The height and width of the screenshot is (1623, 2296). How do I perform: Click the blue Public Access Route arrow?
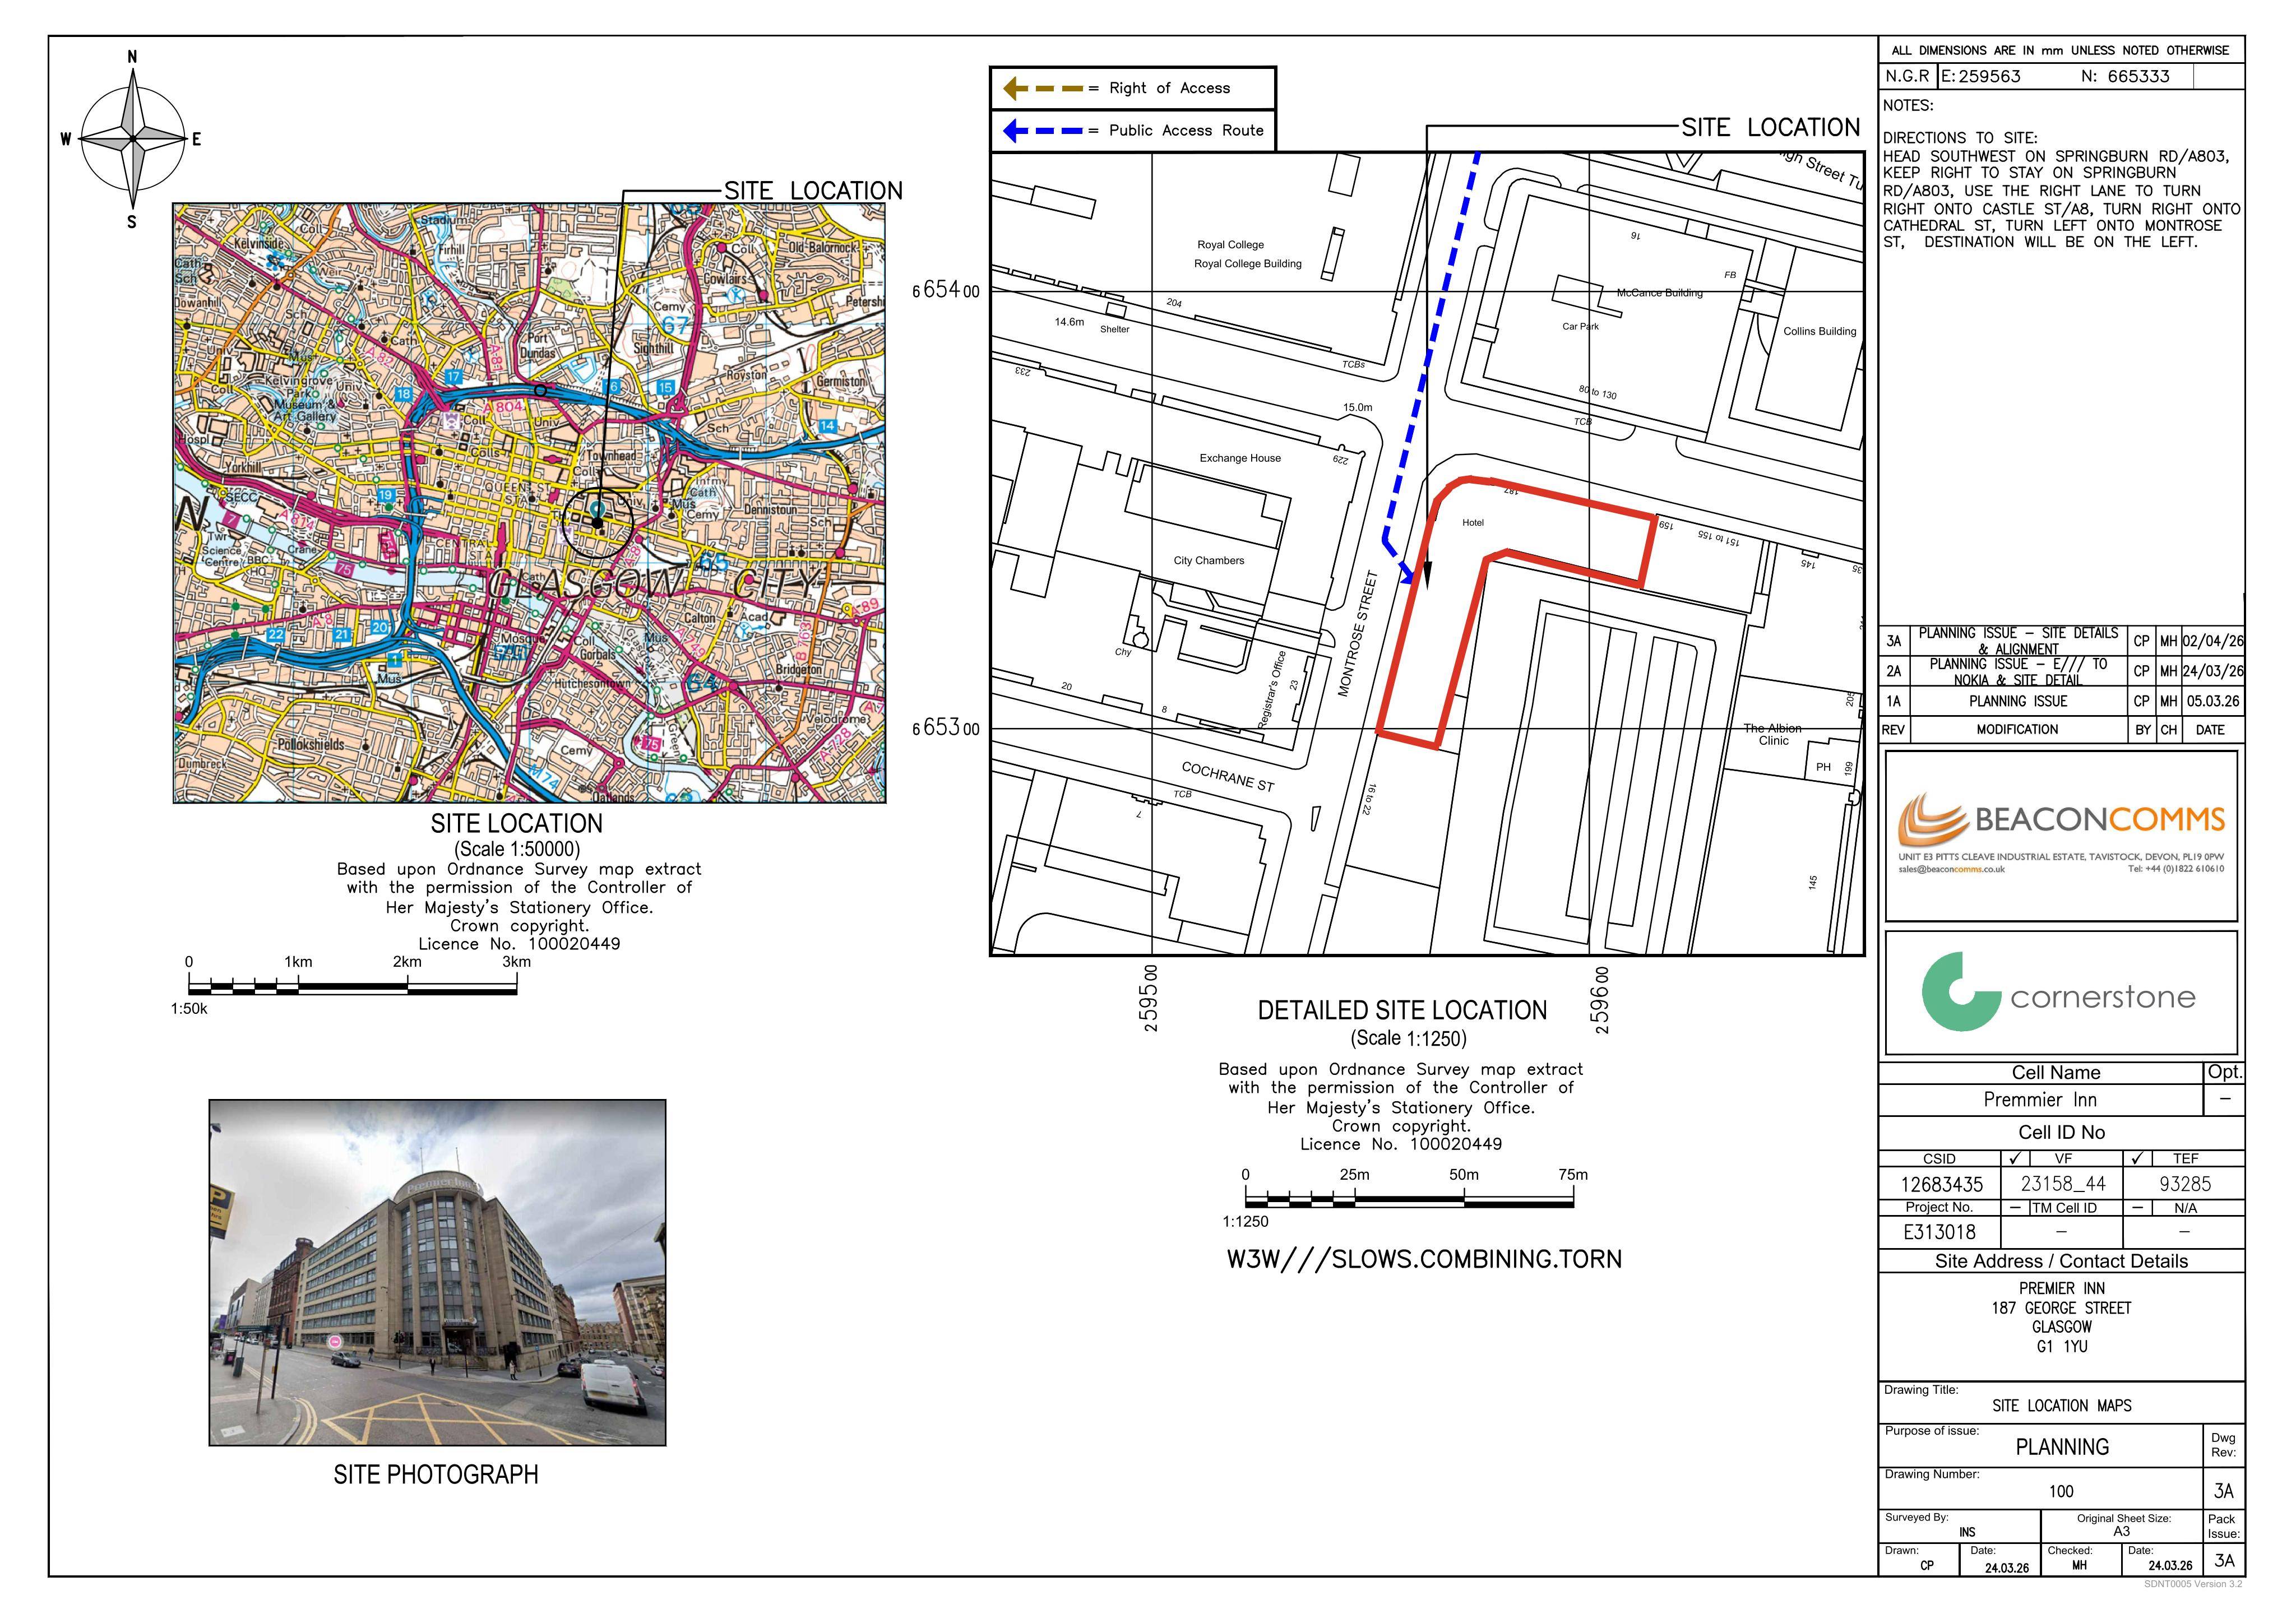coord(1043,130)
